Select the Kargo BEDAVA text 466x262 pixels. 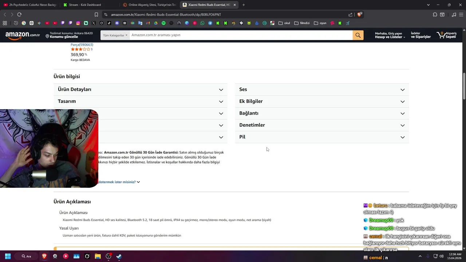coord(80,60)
